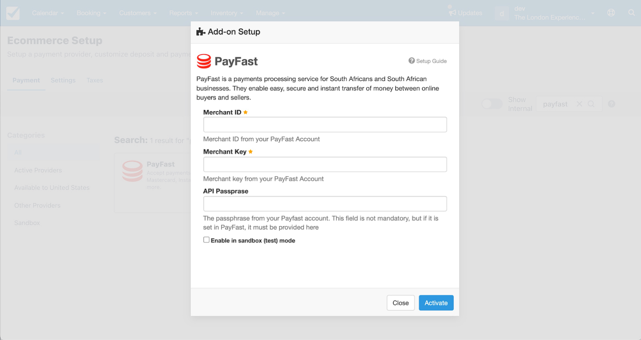Click the Categories heading
641x340 pixels.
pyautogui.click(x=26, y=135)
